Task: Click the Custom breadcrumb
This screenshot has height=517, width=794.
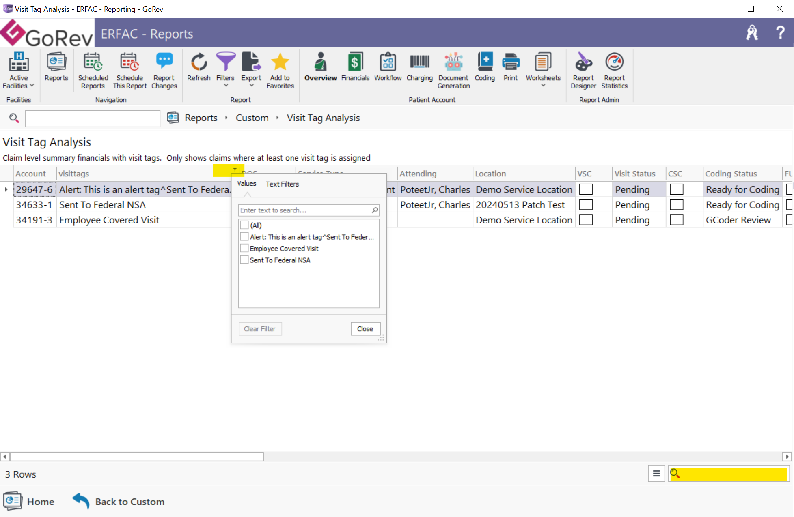Action: [252, 118]
